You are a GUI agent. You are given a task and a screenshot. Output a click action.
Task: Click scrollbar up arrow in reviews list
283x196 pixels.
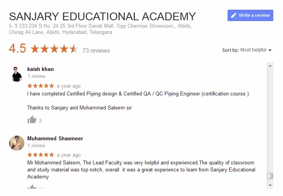pyautogui.click(x=270, y=66)
